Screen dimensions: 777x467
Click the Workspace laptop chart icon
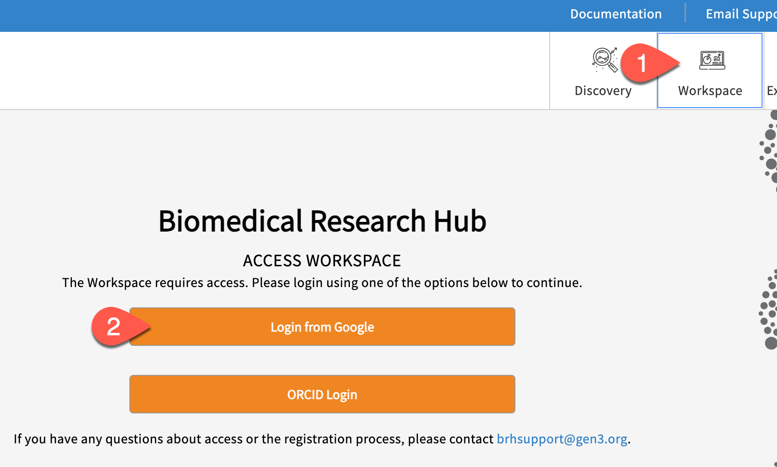(x=712, y=60)
